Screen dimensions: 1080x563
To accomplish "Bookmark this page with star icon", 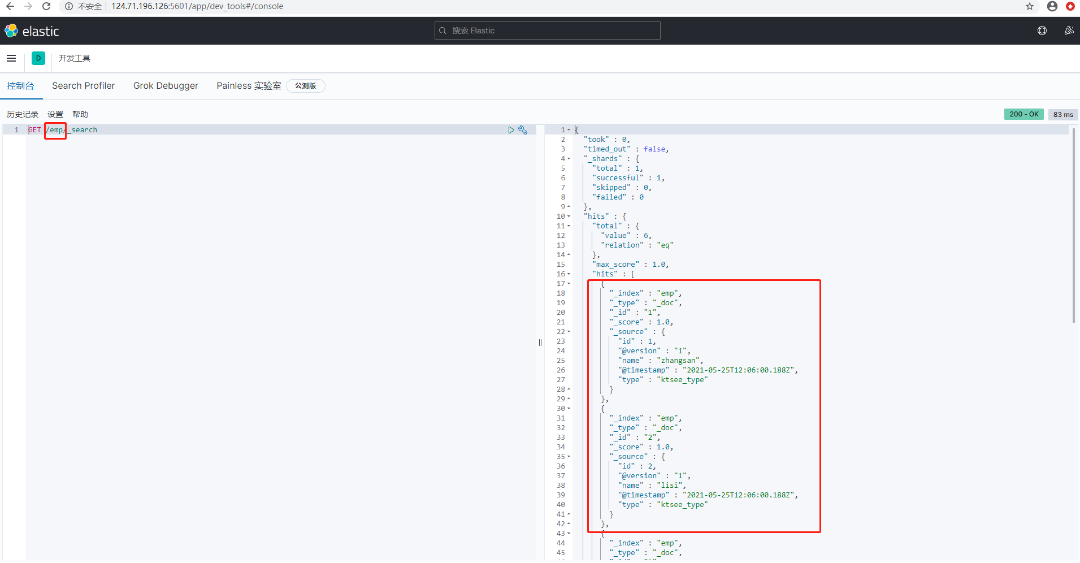I will 1029,6.
